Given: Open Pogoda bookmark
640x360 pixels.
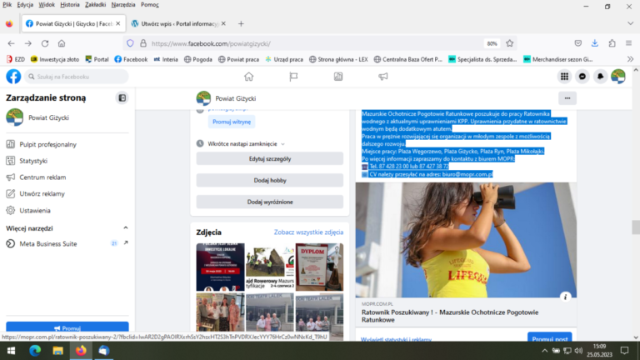Looking at the screenshot, I should (198, 59).
